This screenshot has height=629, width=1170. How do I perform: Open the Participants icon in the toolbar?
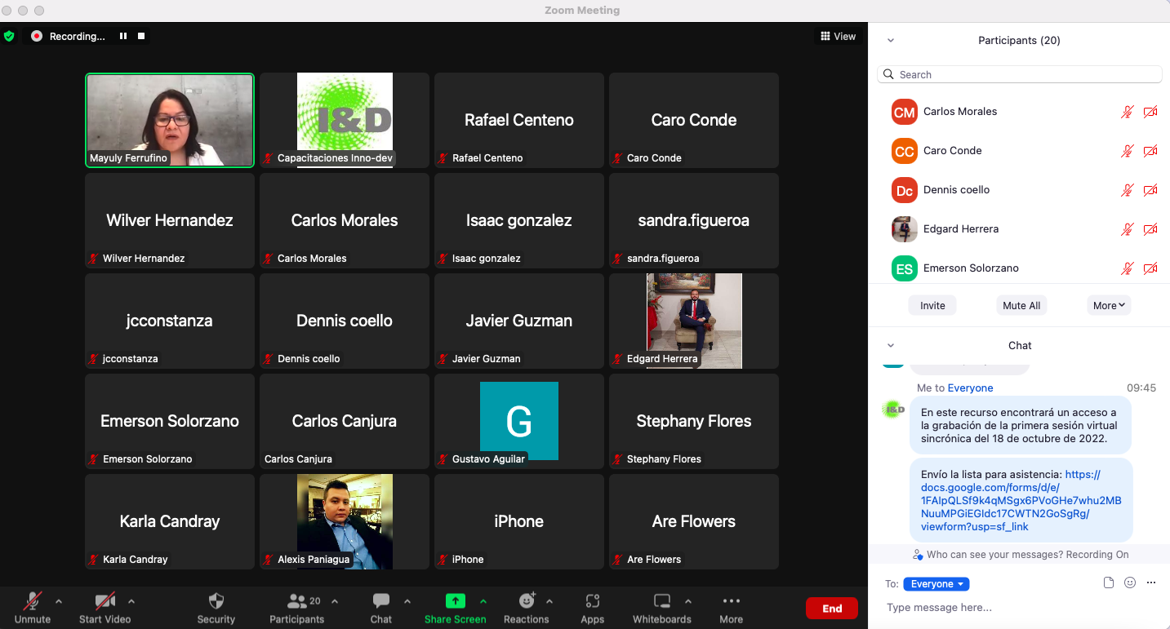coord(297,601)
